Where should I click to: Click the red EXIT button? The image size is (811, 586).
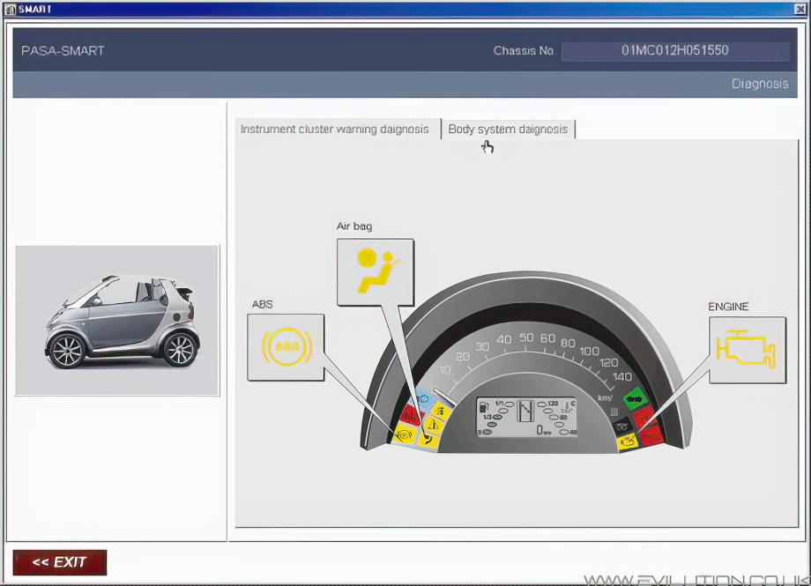(x=59, y=562)
